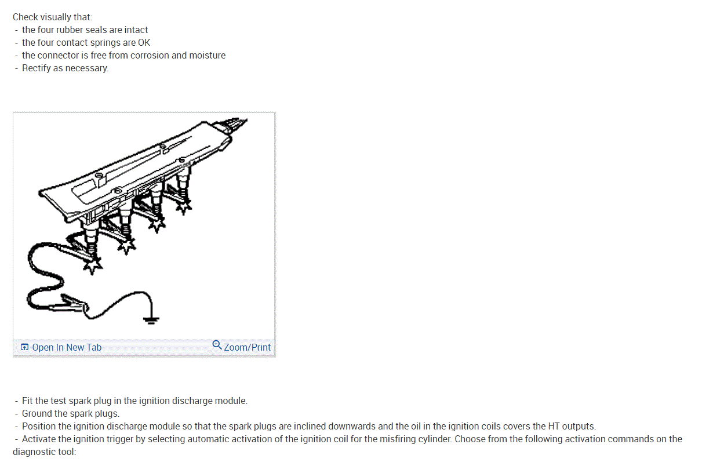
Task: Click the Open In New Tab icon
Action: click(24, 348)
